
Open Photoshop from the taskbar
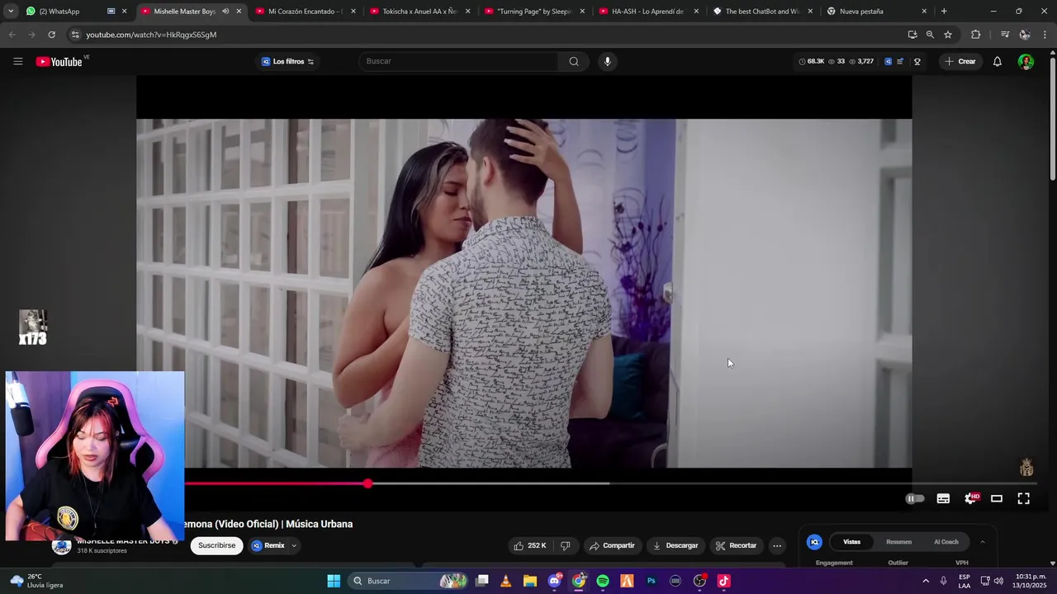[652, 581]
